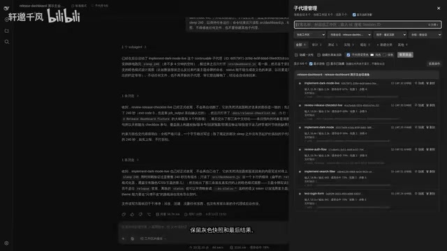Click the 子代理 item in the top bar

99,6
